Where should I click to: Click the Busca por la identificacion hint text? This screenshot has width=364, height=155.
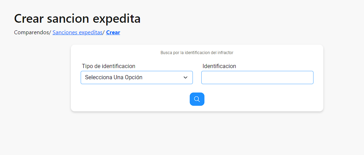point(197,53)
